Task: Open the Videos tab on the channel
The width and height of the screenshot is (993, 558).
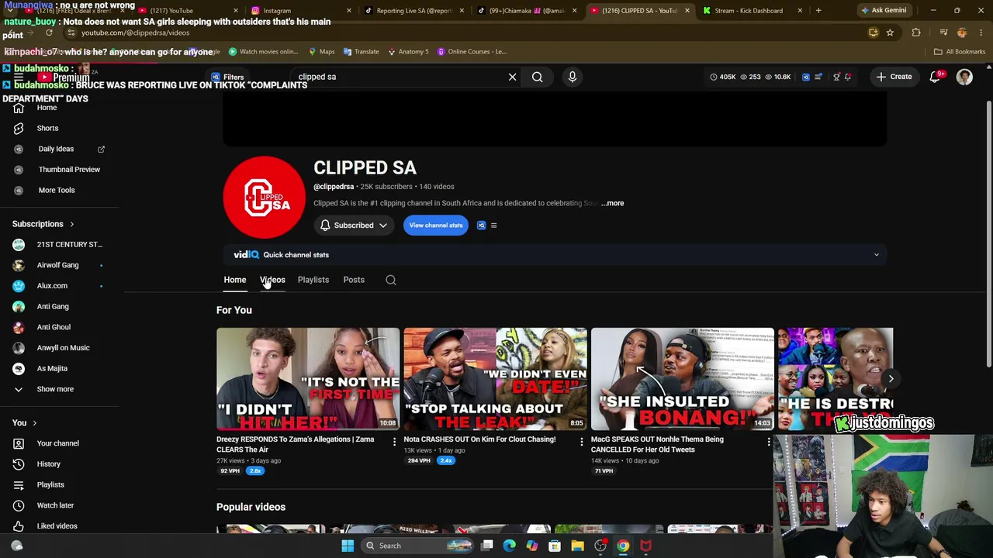Action: click(x=272, y=280)
